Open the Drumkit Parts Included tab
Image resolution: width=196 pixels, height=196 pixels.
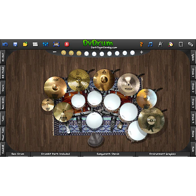56,154
